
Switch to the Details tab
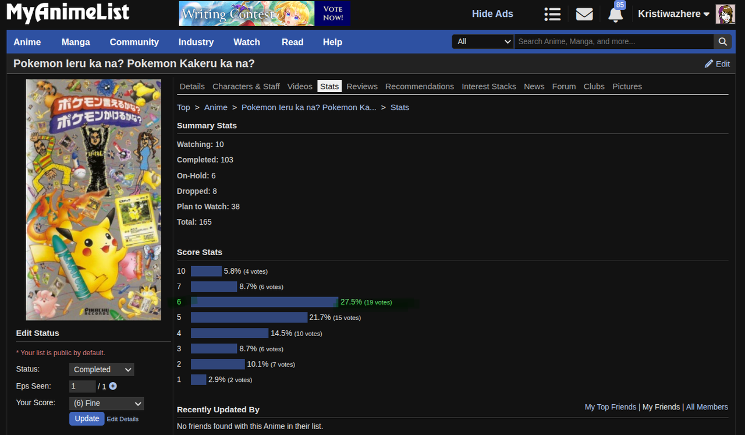(192, 86)
